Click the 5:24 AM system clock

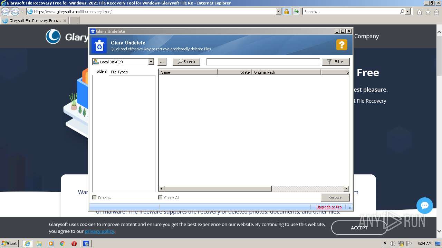click(424, 244)
